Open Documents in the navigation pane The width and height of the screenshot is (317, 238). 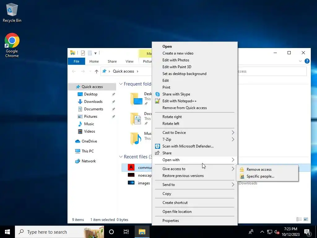(93, 109)
